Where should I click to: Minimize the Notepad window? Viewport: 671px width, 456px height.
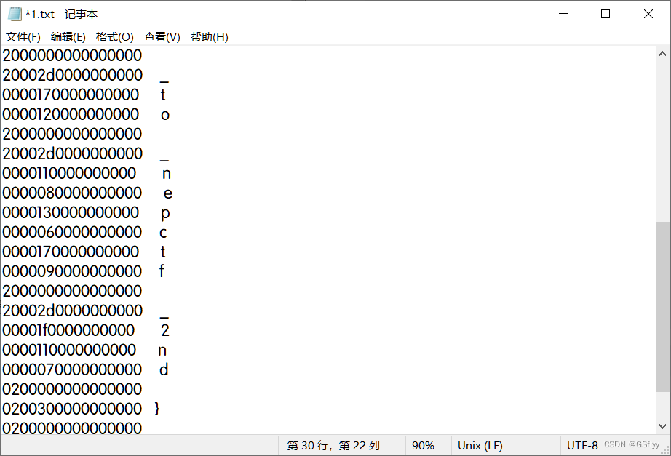563,13
